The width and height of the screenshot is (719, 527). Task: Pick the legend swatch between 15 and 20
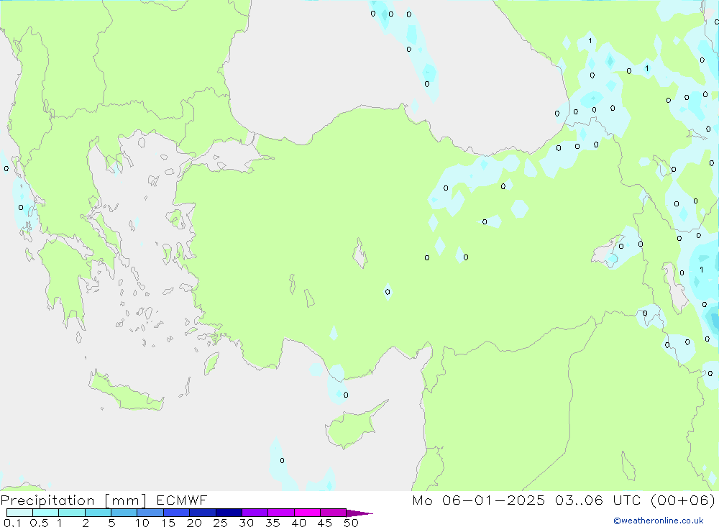pos(177,513)
